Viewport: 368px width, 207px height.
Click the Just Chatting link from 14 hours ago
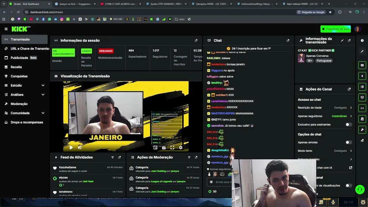(158, 171)
